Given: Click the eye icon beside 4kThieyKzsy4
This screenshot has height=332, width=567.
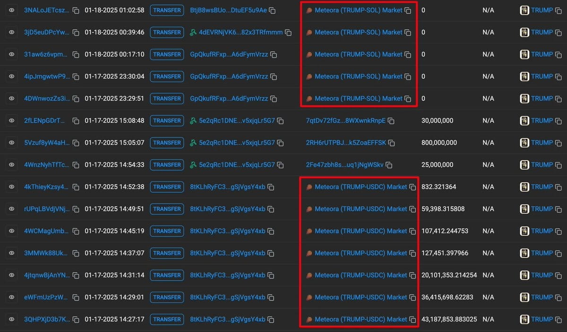Looking at the screenshot, I should (11, 187).
